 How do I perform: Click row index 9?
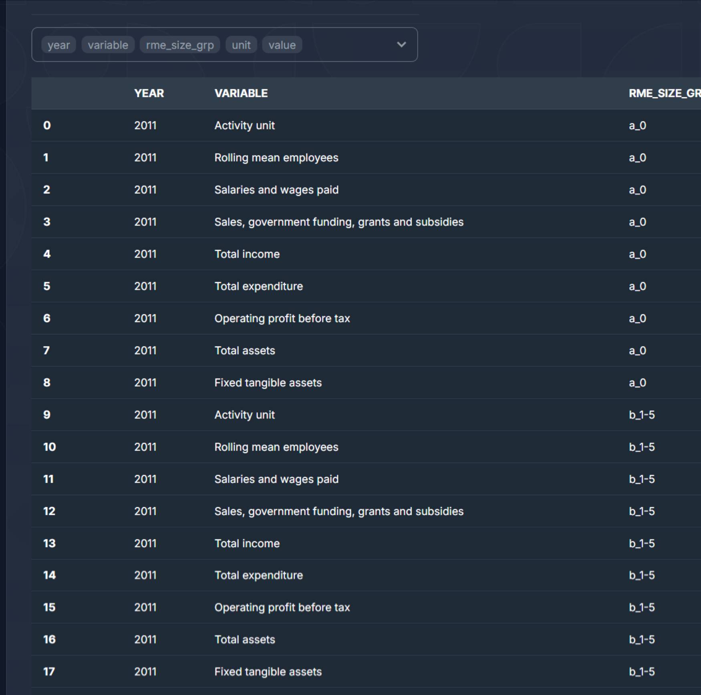(x=47, y=415)
